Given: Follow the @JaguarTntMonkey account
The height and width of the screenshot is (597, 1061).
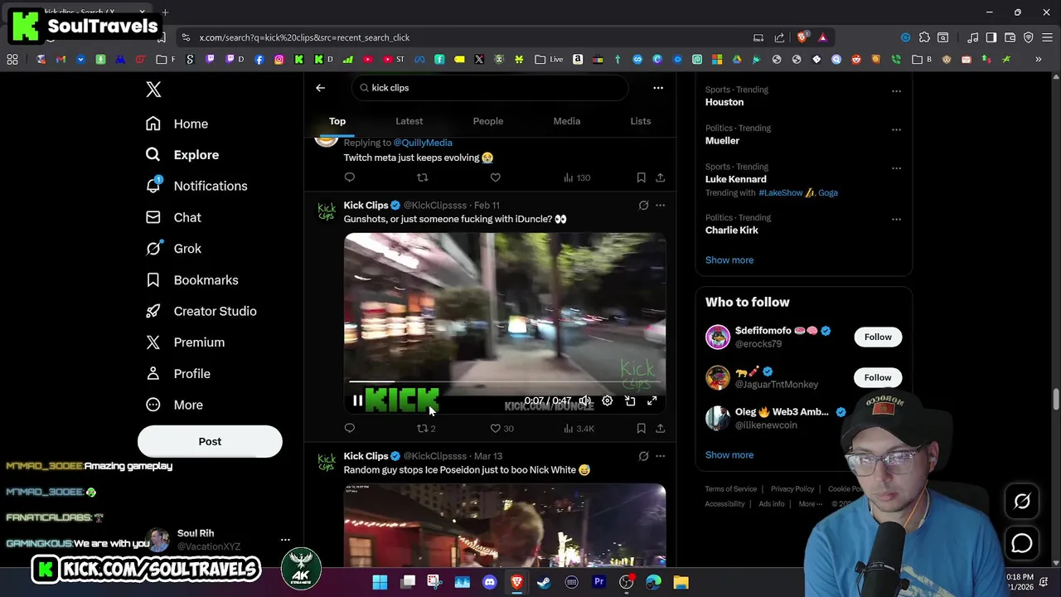Looking at the screenshot, I should pyautogui.click(x=878, y=377).
